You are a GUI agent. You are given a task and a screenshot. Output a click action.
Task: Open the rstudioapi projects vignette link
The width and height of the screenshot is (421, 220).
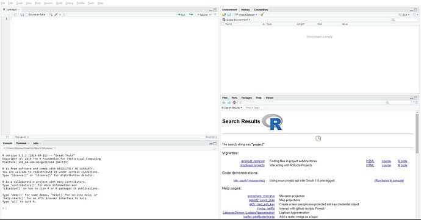pyautogui.click(x=252, y=165)
